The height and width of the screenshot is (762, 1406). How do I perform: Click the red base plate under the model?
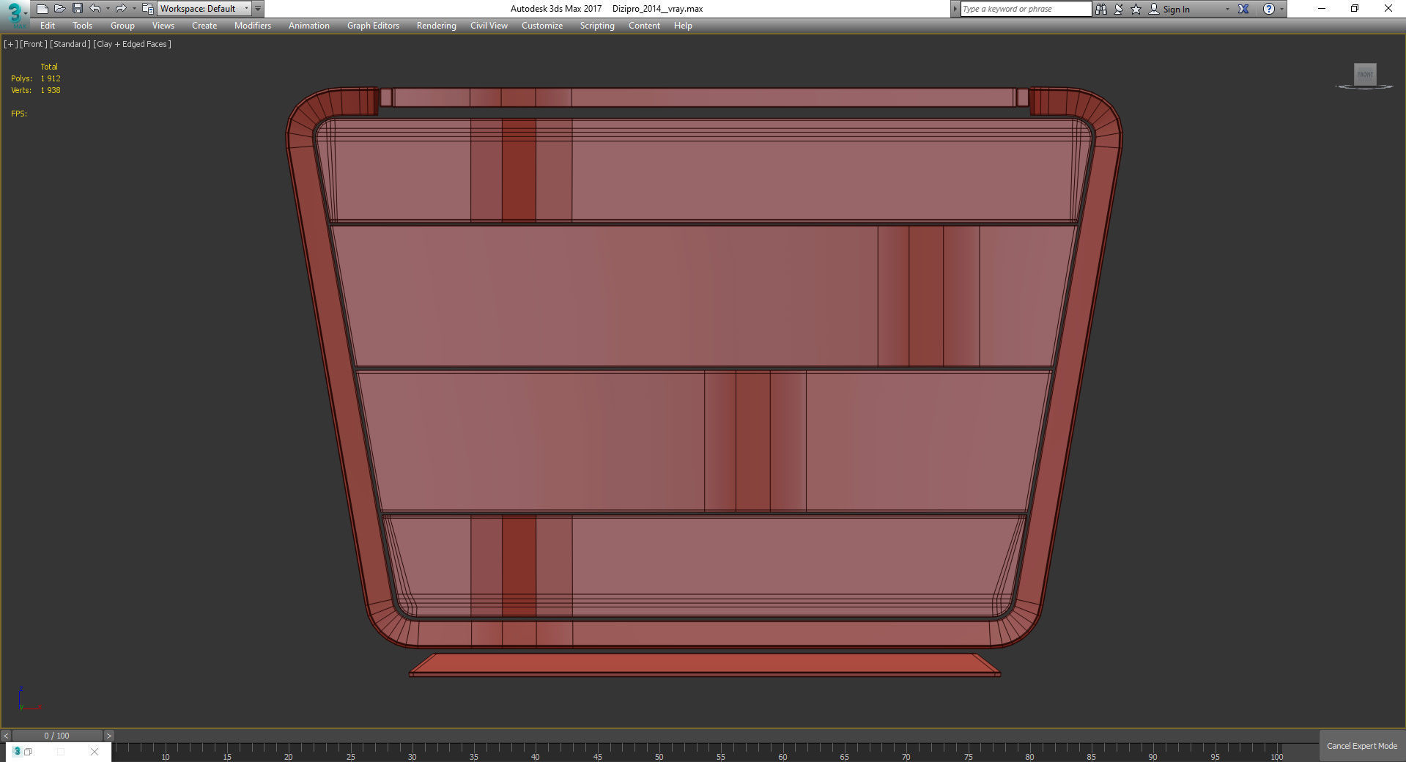(705, 665)
